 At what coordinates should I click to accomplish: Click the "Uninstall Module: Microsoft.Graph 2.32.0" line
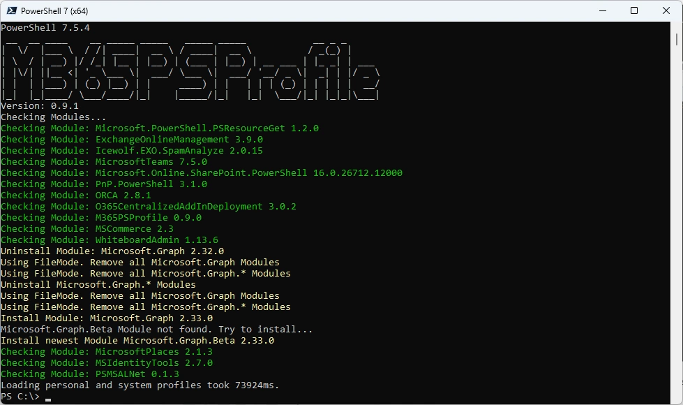112,251
